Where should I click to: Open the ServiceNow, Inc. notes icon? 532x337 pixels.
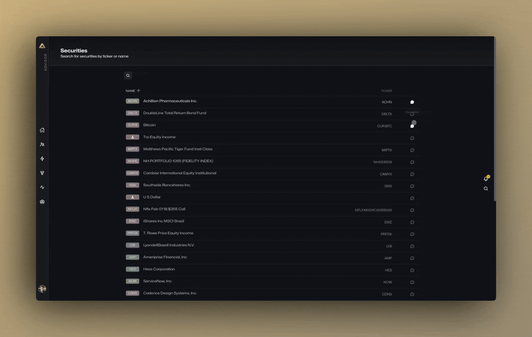(x=412, y=282)
